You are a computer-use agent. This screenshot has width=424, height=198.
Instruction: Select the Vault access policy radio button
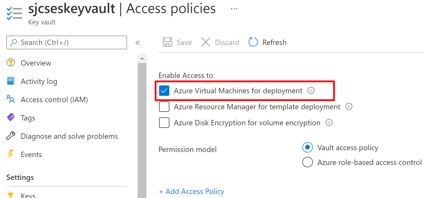tap(307, 147)
